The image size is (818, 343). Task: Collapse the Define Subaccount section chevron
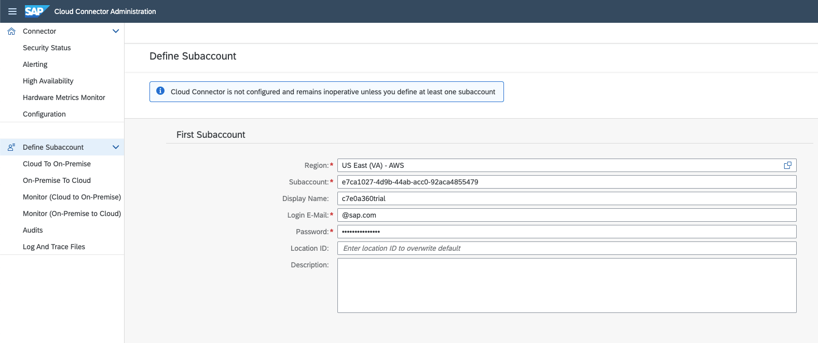click(116, 147)
